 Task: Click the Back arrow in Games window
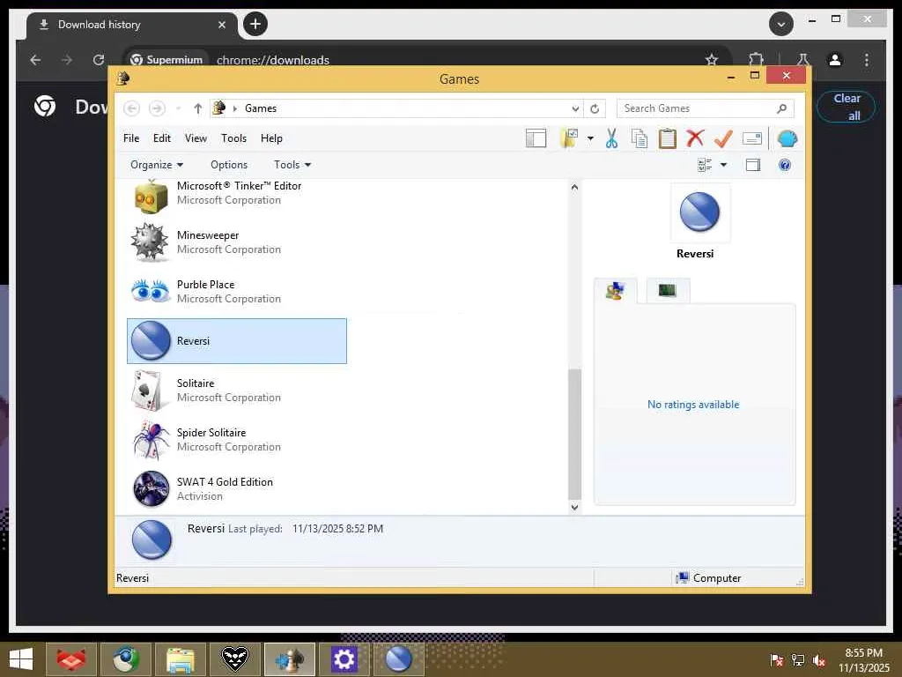132,108
